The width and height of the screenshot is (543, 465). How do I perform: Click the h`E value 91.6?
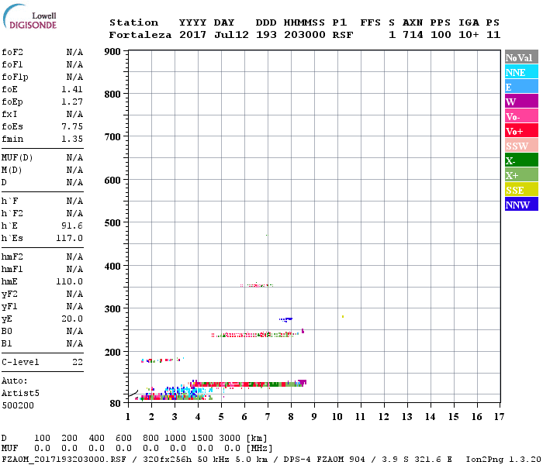click(72, 226)
